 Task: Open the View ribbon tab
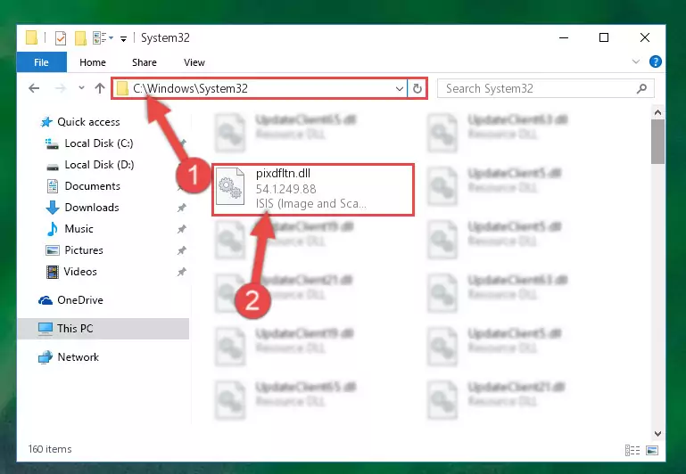(x=194, y=62)
